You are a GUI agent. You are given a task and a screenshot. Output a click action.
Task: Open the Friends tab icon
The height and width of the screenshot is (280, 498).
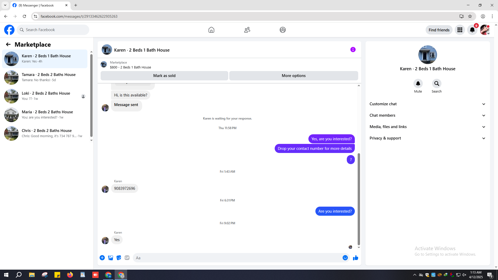[247, 30]
